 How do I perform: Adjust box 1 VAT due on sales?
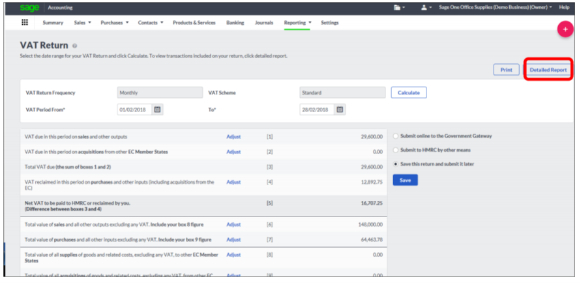(233, 137)
